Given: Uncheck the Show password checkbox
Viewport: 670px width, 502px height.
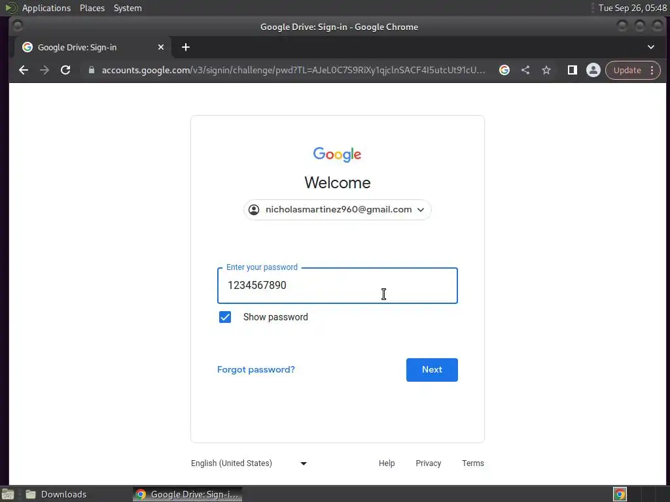Looking at the screenshot, I should [x=225, y=317].
